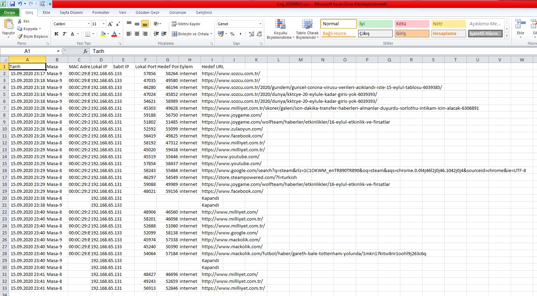Increase font size with the large A icon
537x296 pixels.
(110, 24)
